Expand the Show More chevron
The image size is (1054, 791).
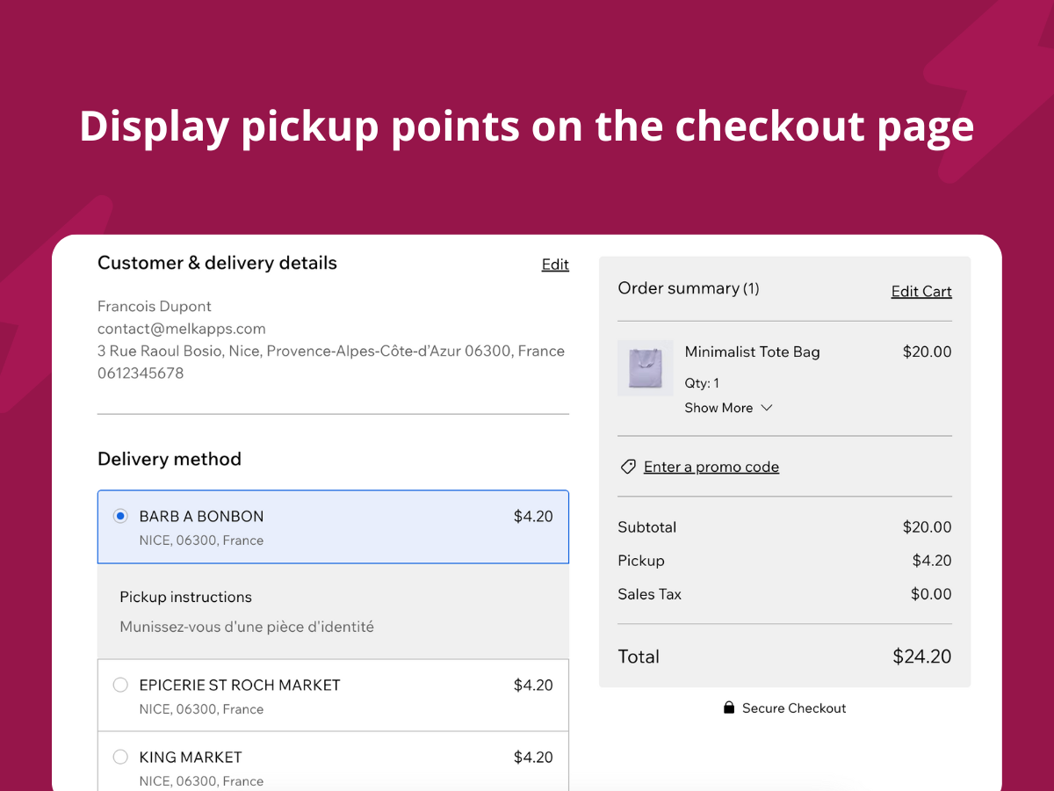point(766,408)
